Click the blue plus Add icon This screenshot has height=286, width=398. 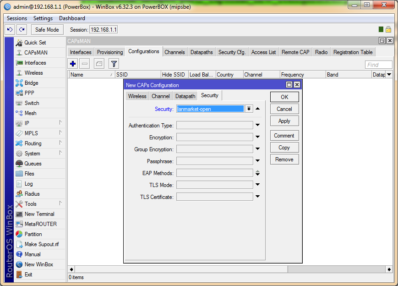pos(73,64)
